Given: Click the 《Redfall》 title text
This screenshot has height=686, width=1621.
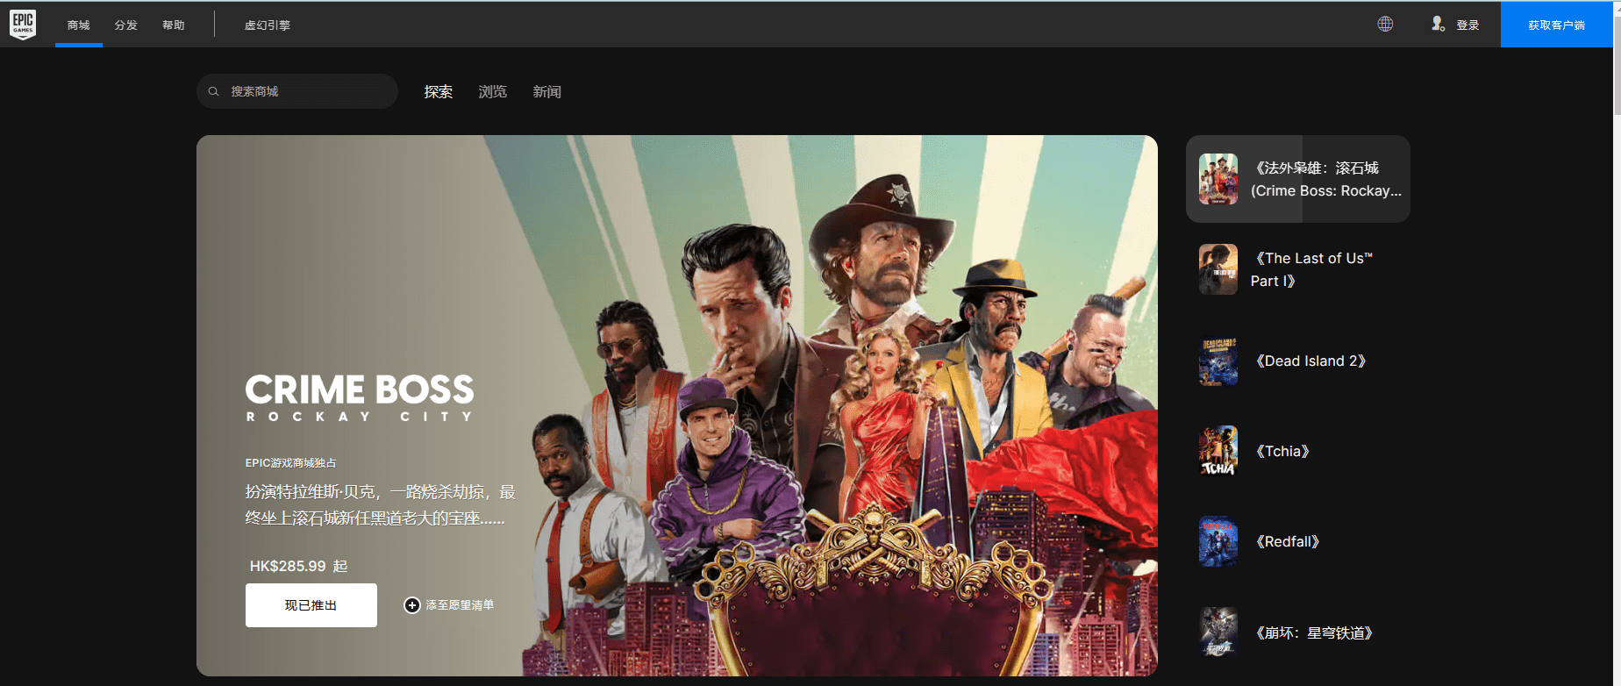Looking at the screenshot, I should (x=1288, y=541).
